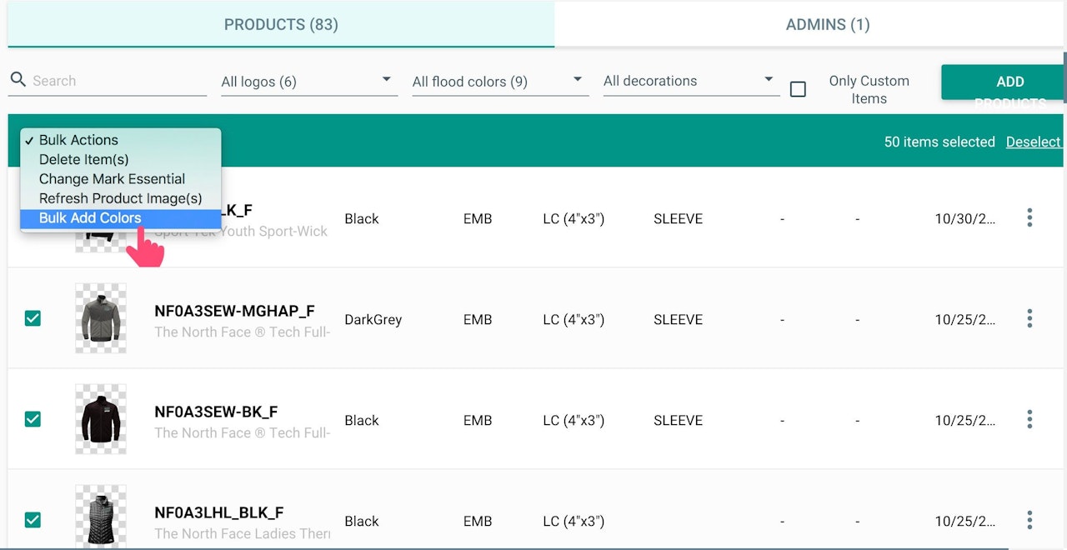The height and width of the screenshot is (550, 1067).
Task: Open the All flood colors (9) dropdown
Action: (500, 82)
